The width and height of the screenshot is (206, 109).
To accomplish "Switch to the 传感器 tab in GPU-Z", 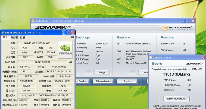I will (x=14, y=38).
